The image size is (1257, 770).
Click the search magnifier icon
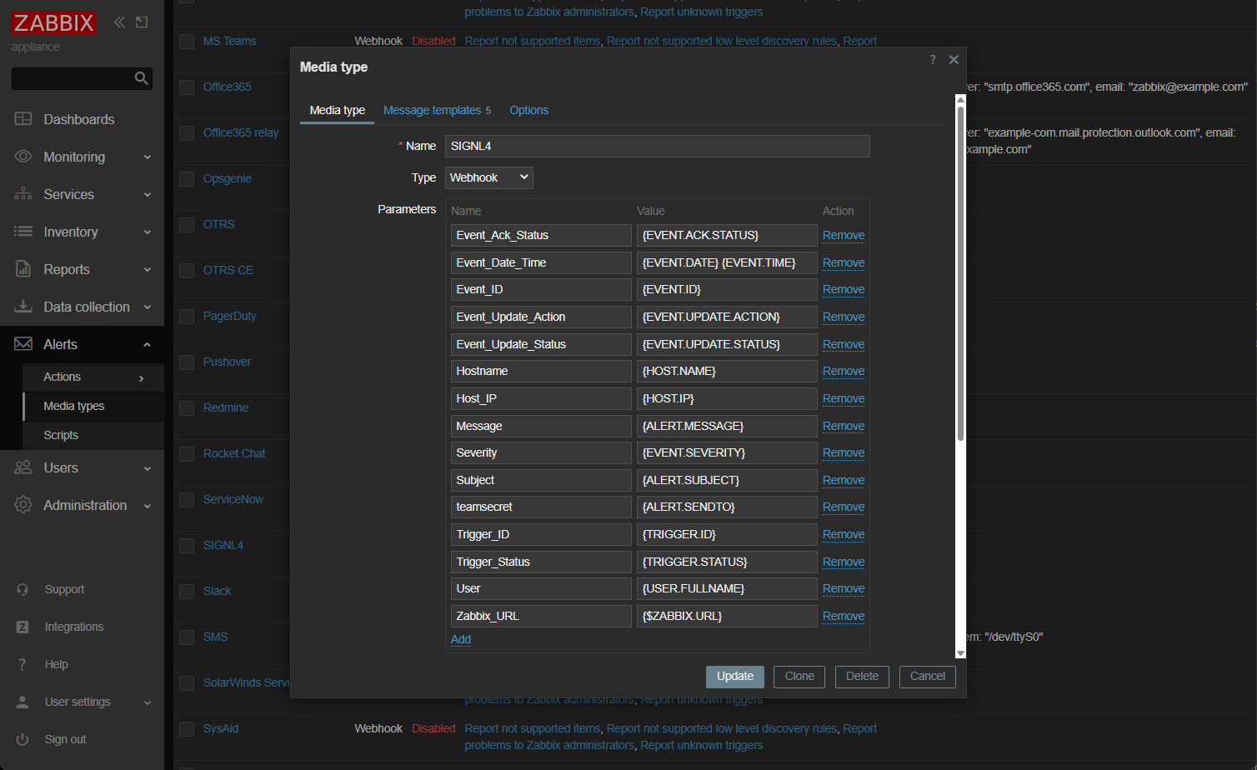click(141, 78)
